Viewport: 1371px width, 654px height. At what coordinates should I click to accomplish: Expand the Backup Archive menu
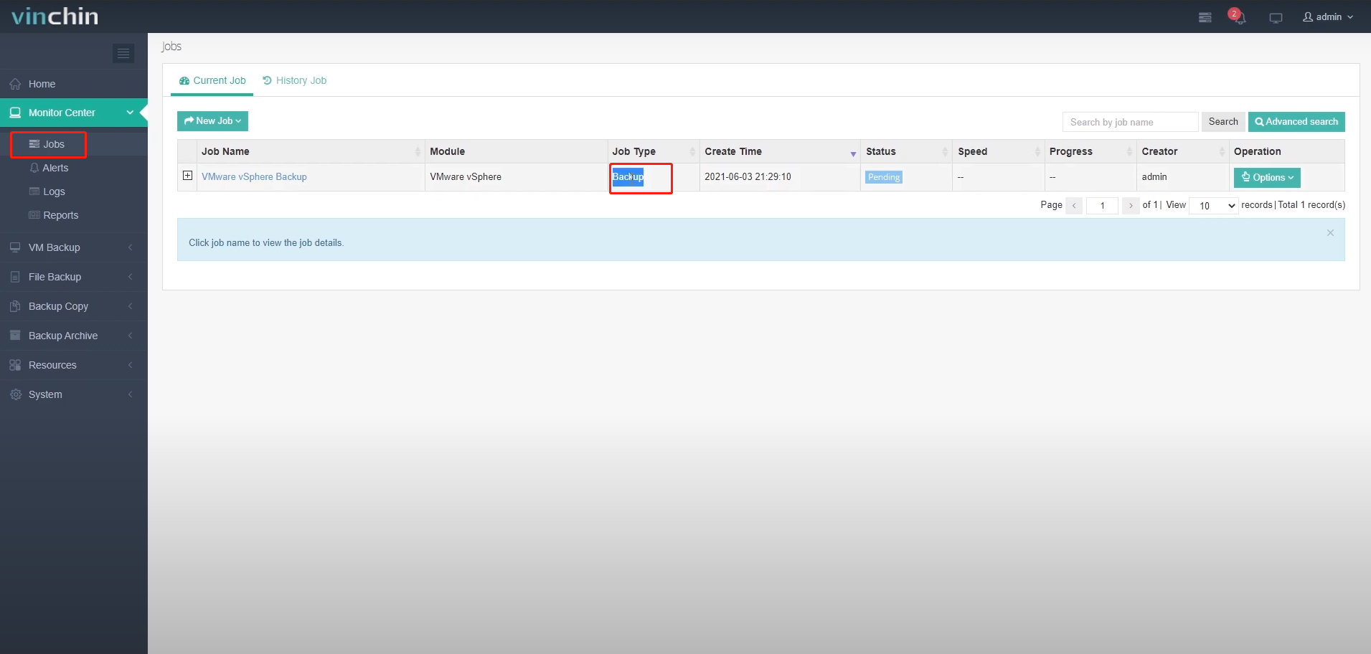(74, 336)
